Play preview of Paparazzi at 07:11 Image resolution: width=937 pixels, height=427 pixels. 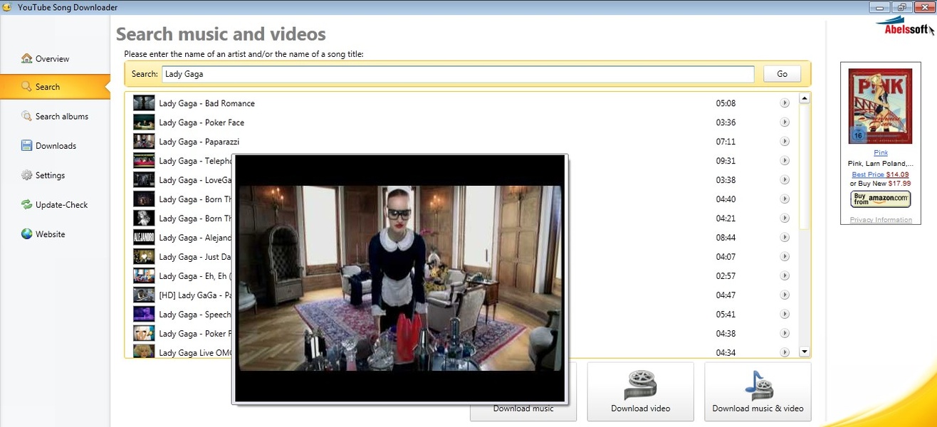(x=785, y=142)
